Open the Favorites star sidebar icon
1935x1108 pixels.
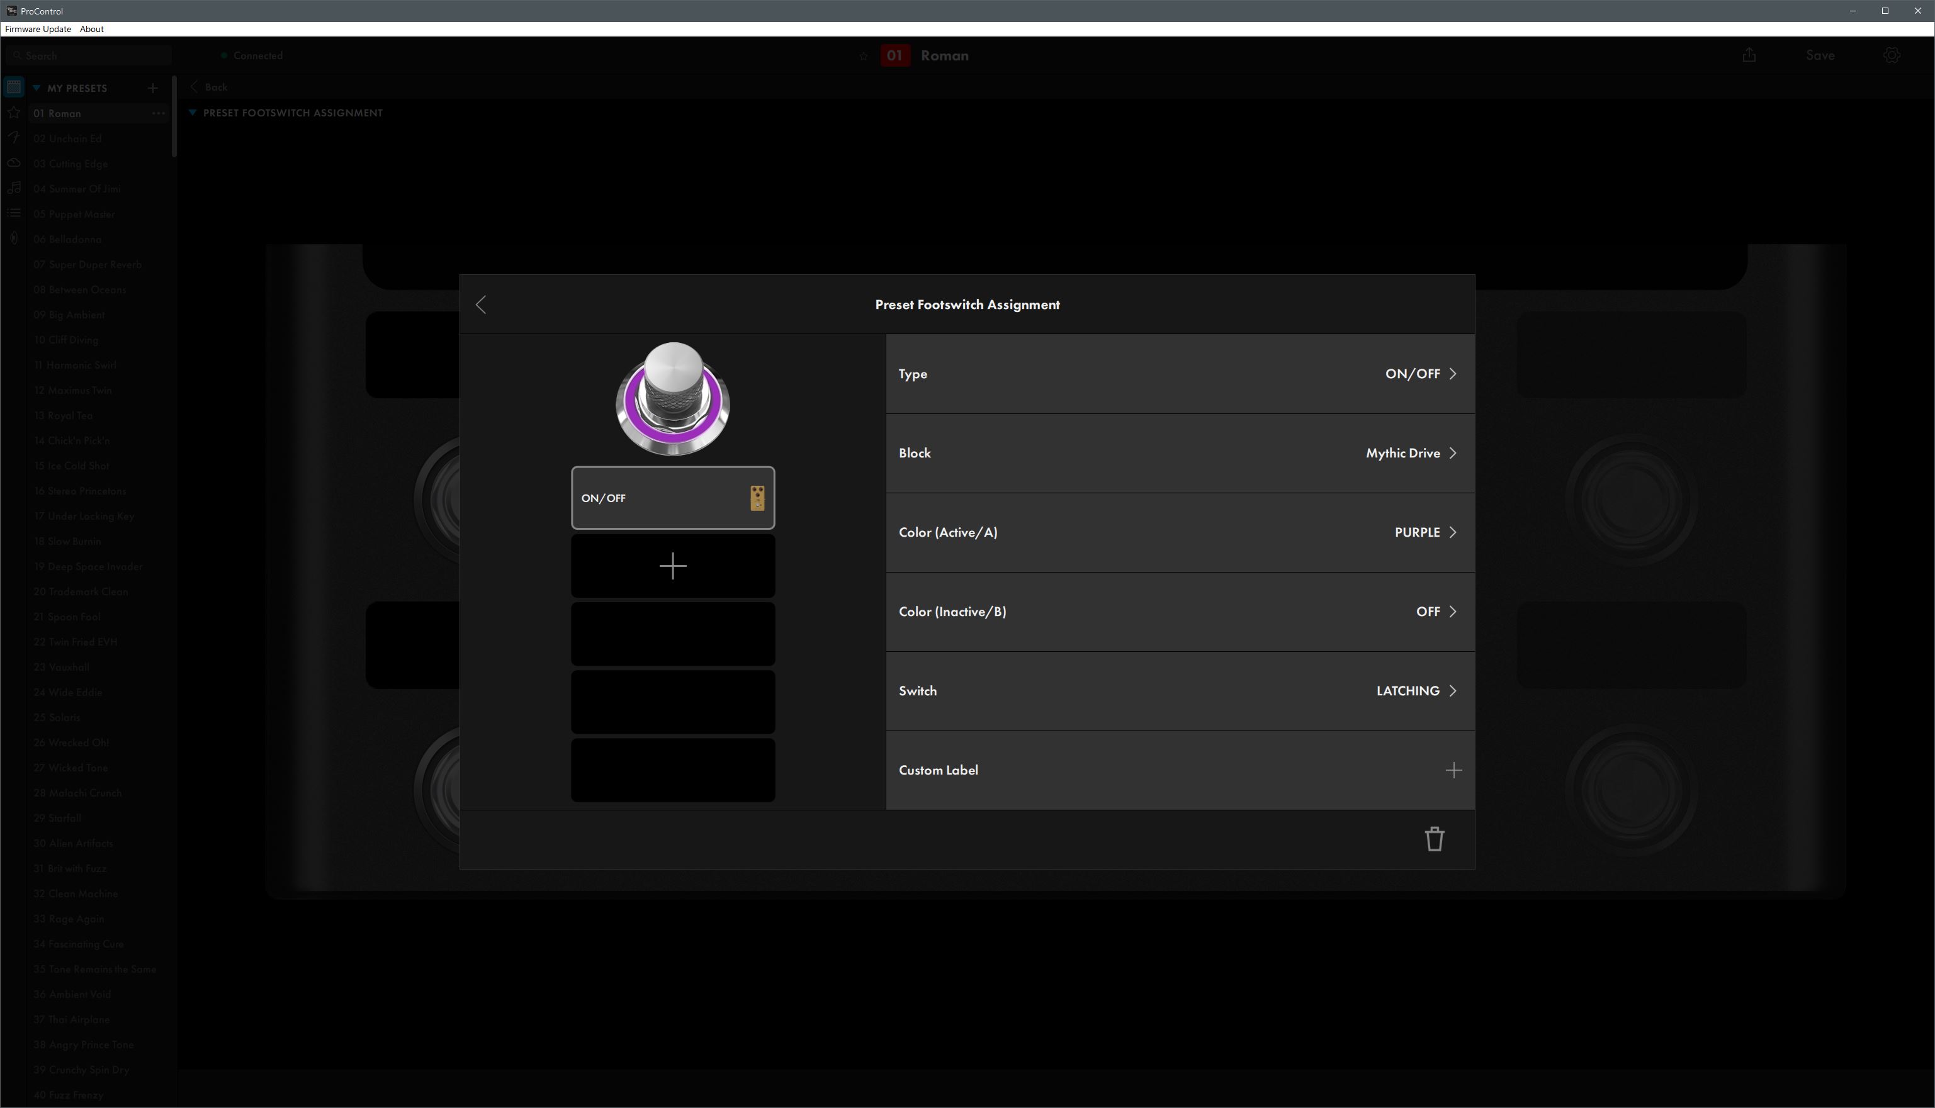tap(13, 113)
